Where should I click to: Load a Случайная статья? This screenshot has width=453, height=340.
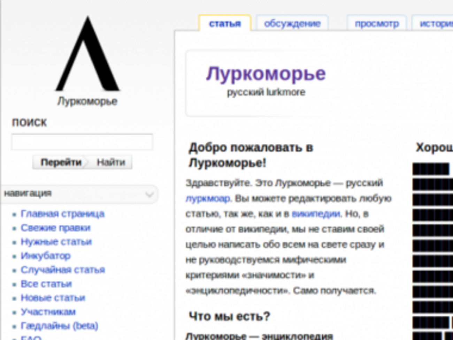[x=63, y=270]
